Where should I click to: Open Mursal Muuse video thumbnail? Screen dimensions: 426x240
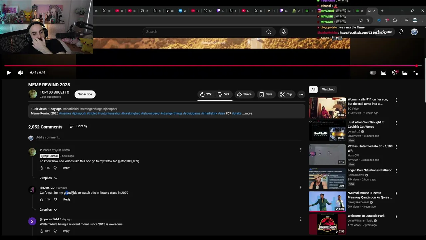click(x=327, y=201)
